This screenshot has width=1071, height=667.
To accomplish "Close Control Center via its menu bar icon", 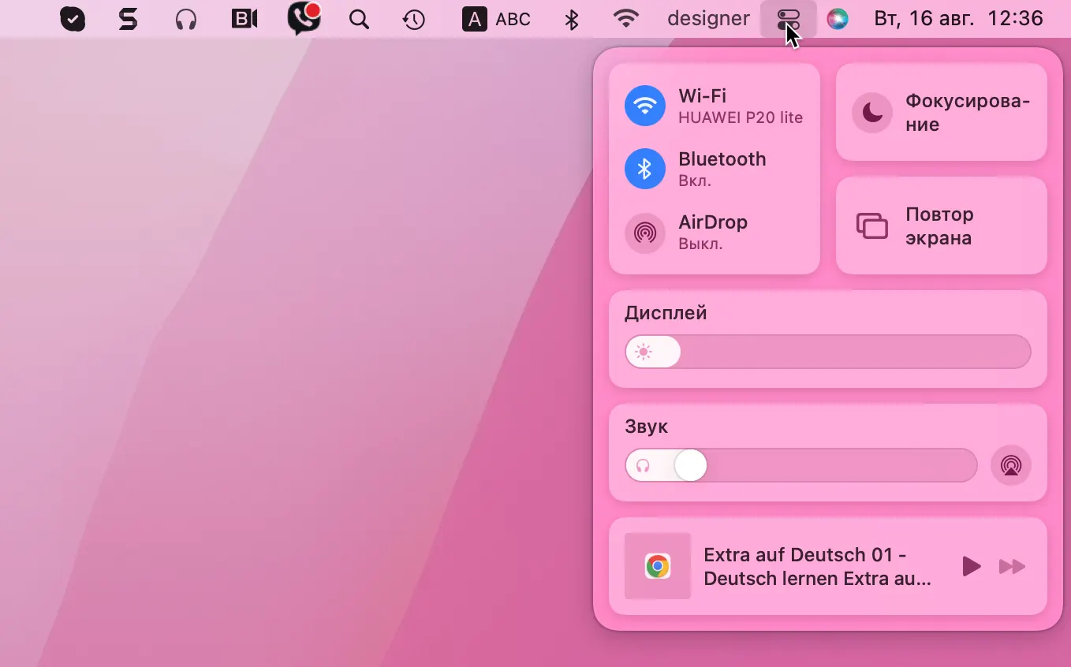I will click(x=788, y=19).
